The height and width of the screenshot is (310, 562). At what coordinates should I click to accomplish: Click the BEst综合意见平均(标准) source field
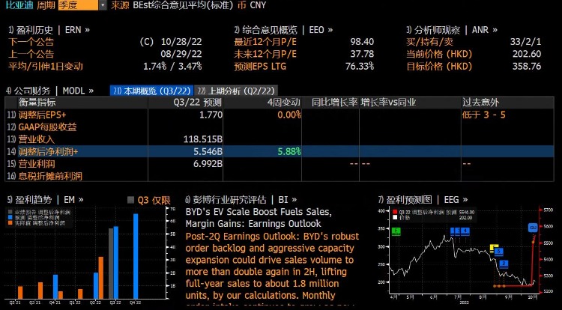pos(183,5)
